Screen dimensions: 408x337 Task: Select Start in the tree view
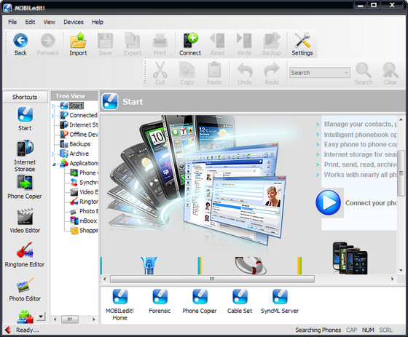click(x=76, y=106)
